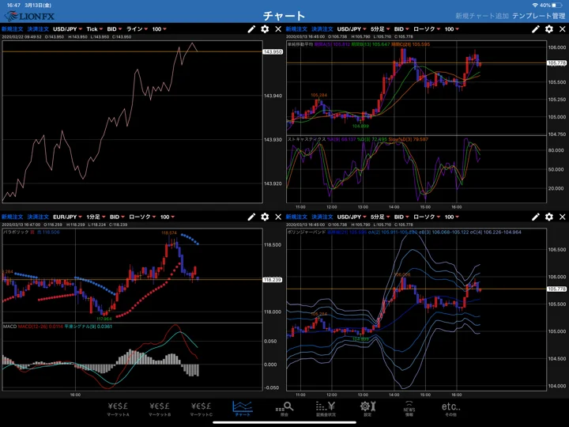
Task: Open the BID dropdown on the EUR/JPY chart
Action: click(117, 217)
